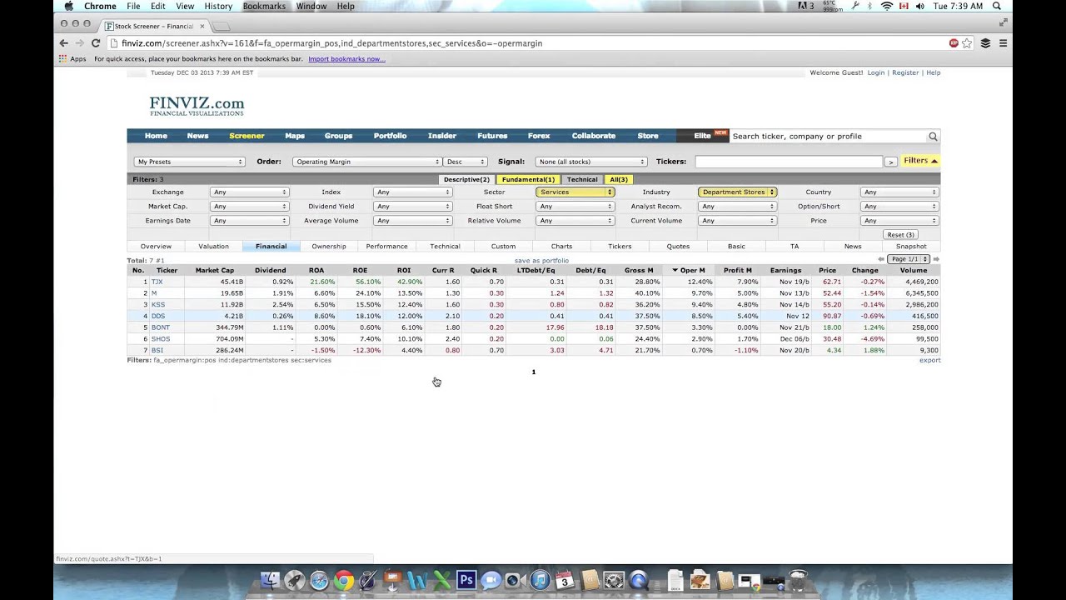Click the Bluetooth menu bar icon
Screen dimensions: 1066x600
point(870,6)
